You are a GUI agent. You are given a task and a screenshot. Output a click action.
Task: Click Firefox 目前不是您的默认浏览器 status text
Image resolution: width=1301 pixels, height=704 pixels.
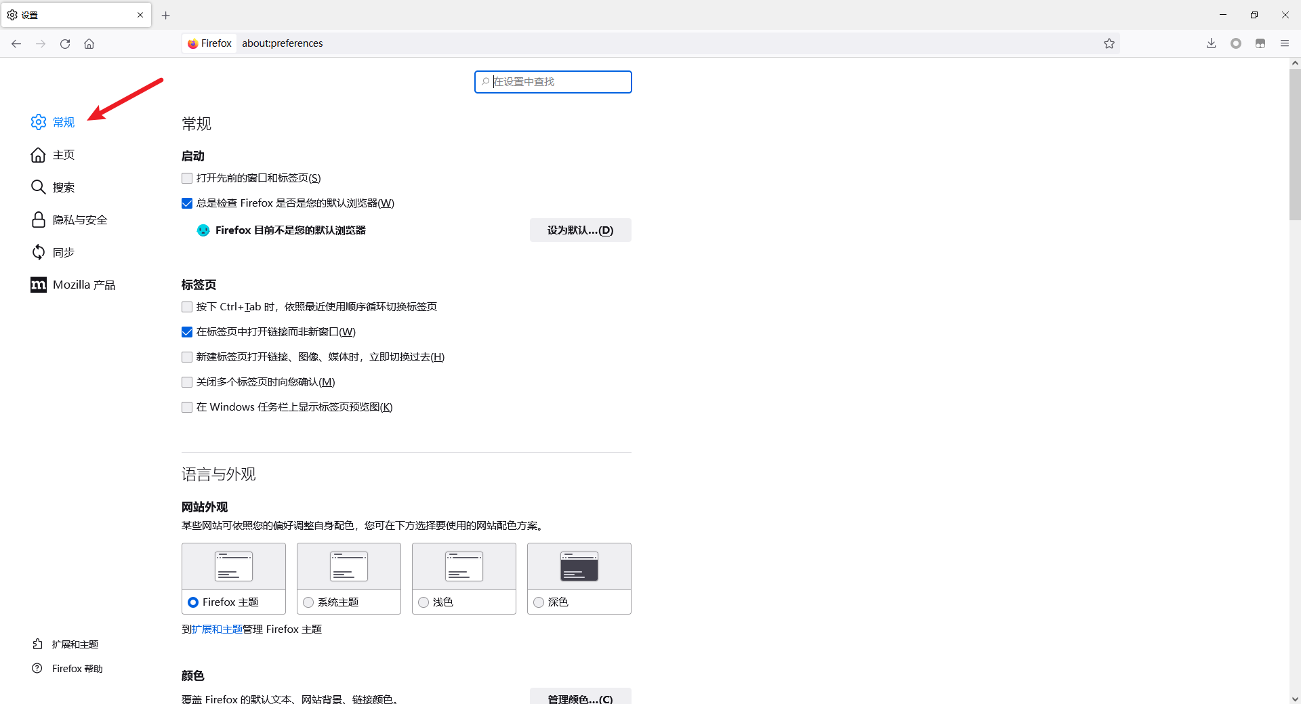click(291, 230)
